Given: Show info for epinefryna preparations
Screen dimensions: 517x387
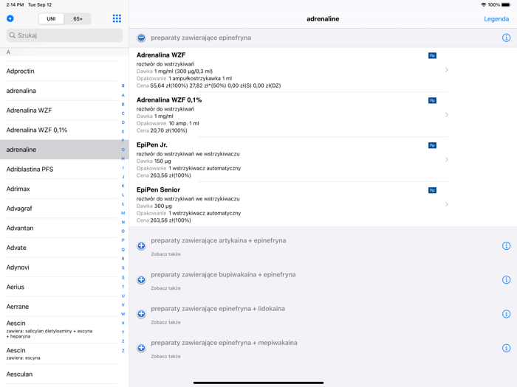Looking at the screenshot, I should click(506, 38).
